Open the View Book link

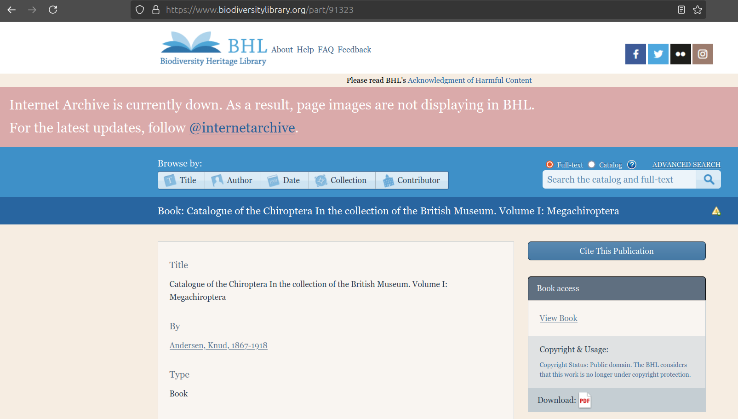pos(558,318)
